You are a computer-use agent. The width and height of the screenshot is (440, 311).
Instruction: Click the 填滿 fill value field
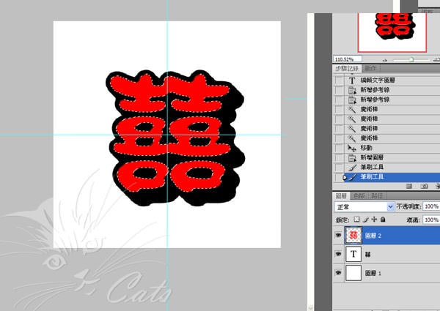[x=431, y=219]
